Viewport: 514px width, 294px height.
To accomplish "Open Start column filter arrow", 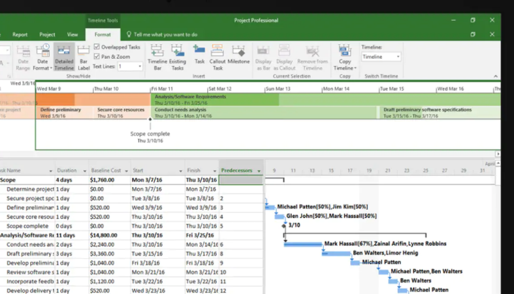I will point(180,171).
